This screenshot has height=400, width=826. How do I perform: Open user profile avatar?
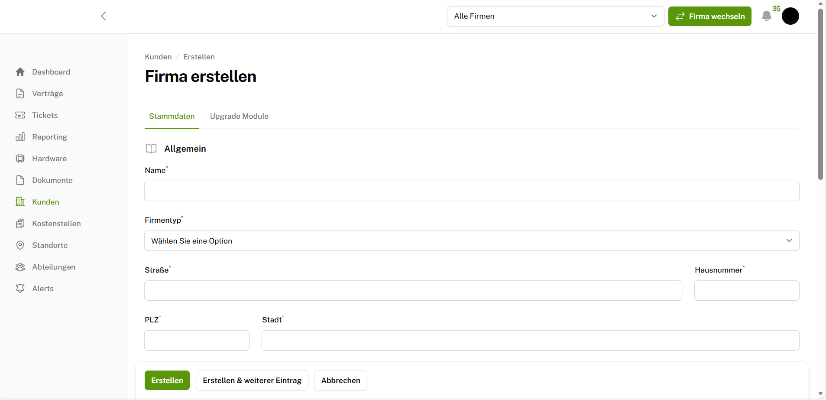coord(790,16)
